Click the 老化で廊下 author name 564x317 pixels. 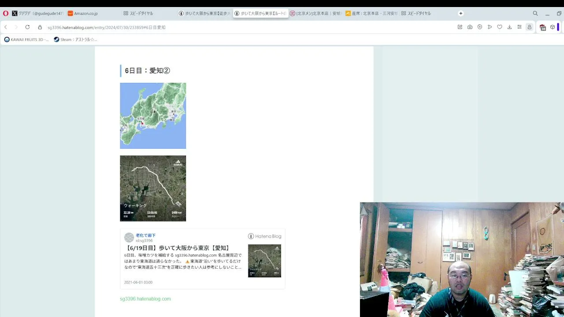(145, 236)
